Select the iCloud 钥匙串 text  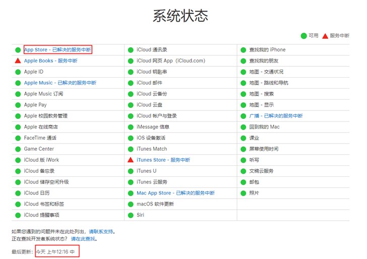click(152, 72)
